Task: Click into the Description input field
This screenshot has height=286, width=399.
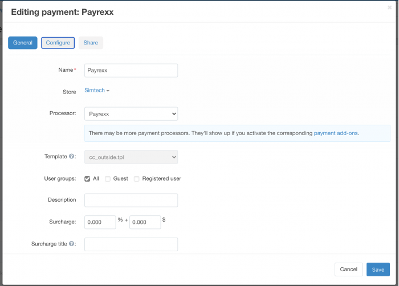Action: [131, 200]
